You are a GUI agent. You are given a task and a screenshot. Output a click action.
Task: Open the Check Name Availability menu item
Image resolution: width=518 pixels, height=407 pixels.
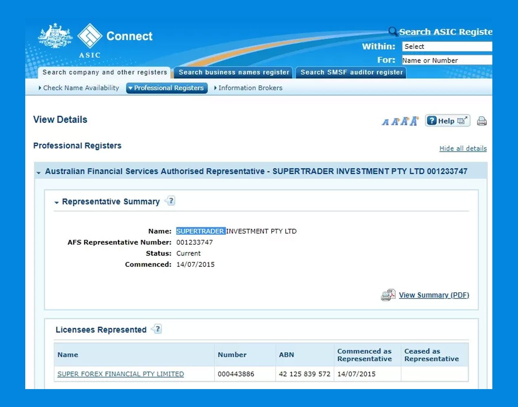click(81, 88)
